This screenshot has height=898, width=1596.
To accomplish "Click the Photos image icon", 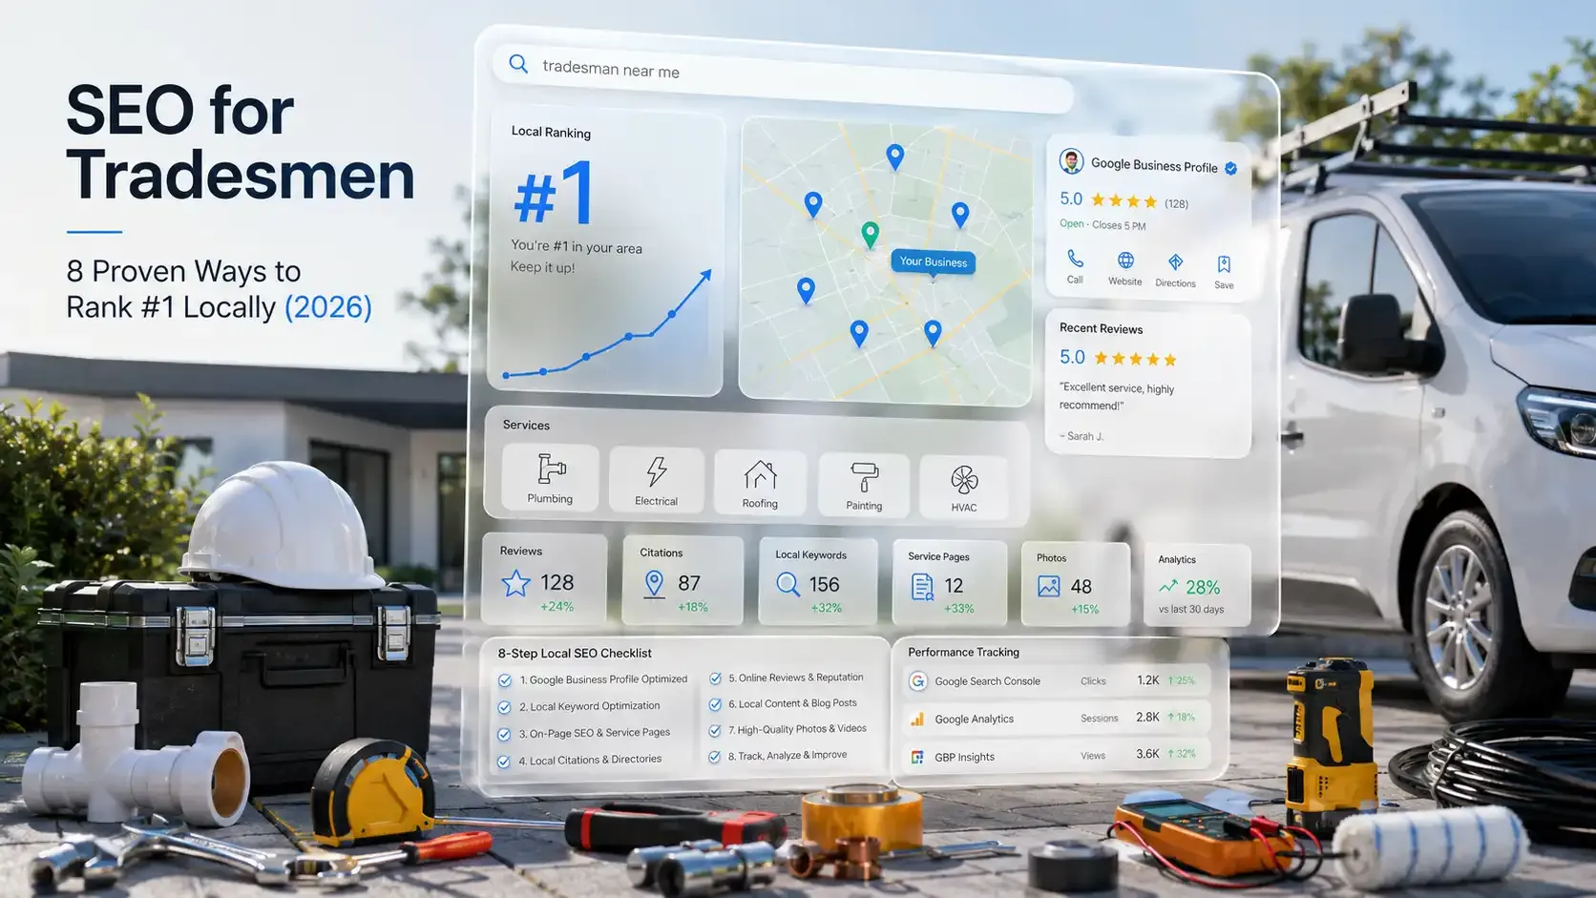I will pyautogui.click(x=1048, y=587).
